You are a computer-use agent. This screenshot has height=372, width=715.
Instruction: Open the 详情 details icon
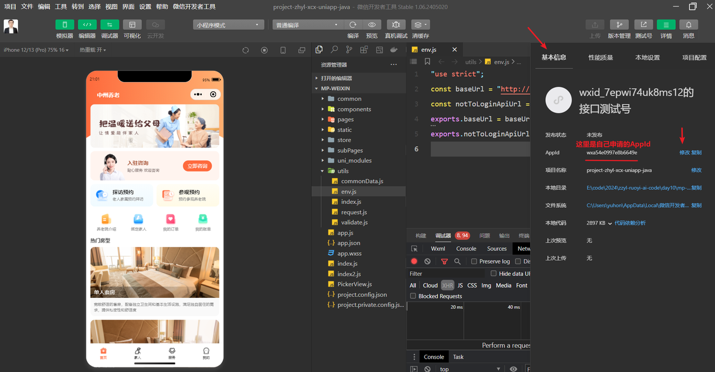tap(666, 25)
